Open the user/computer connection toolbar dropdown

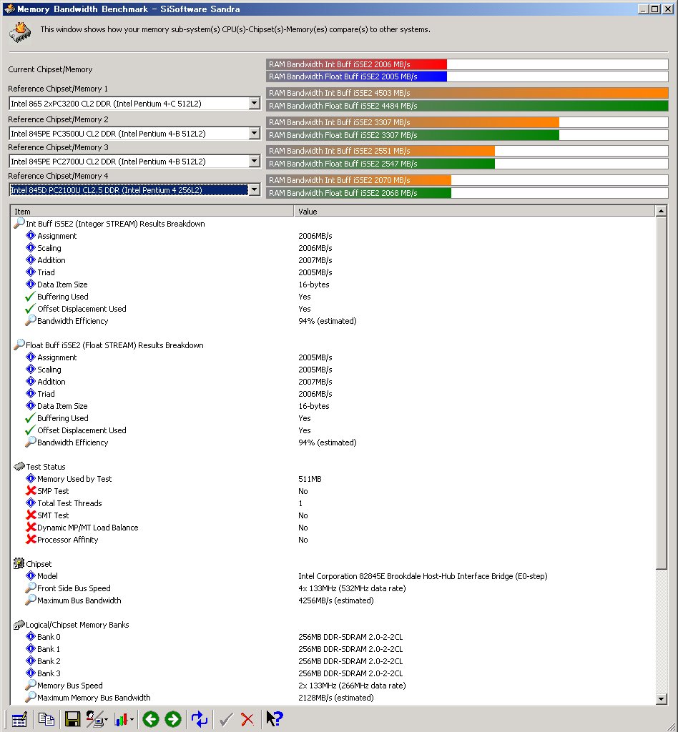click(x=97, y=719)
